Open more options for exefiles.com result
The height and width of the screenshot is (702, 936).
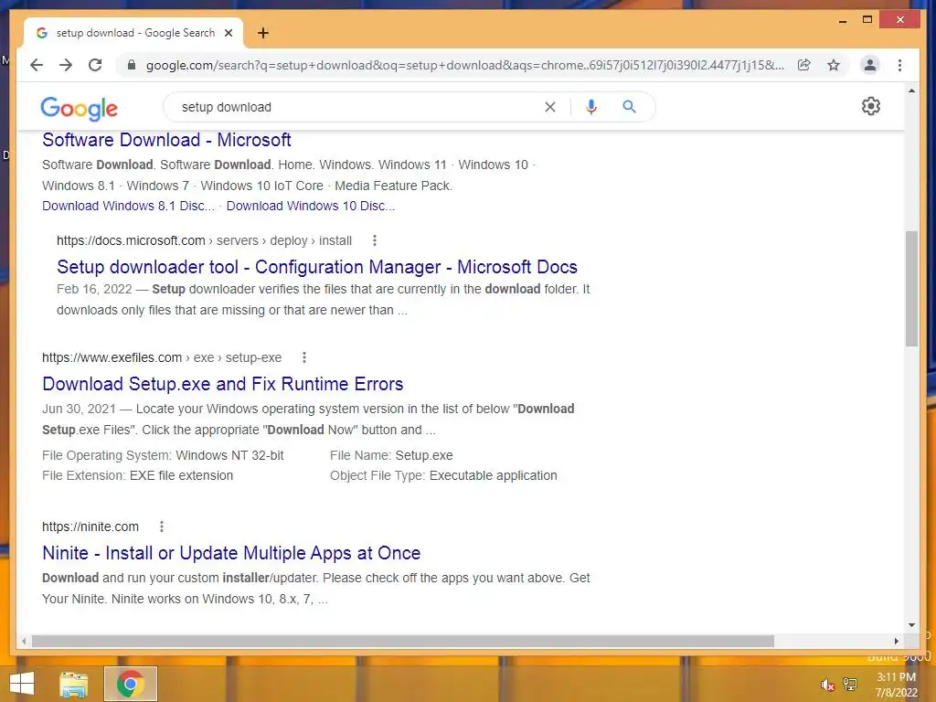(x=303, y=357)
